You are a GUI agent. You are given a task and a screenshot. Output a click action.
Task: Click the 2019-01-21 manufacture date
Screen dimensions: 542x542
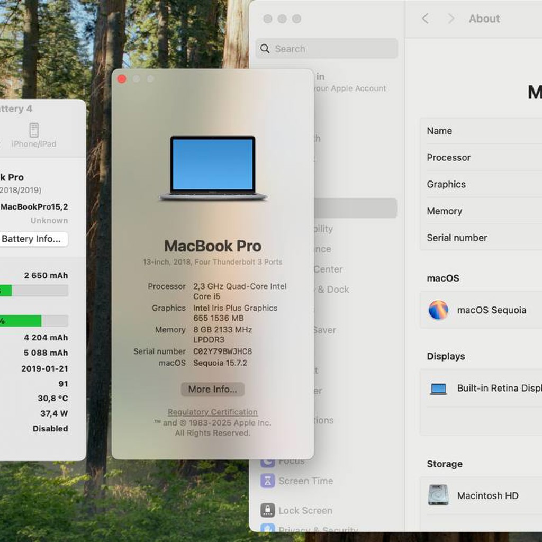click(44, 368)
